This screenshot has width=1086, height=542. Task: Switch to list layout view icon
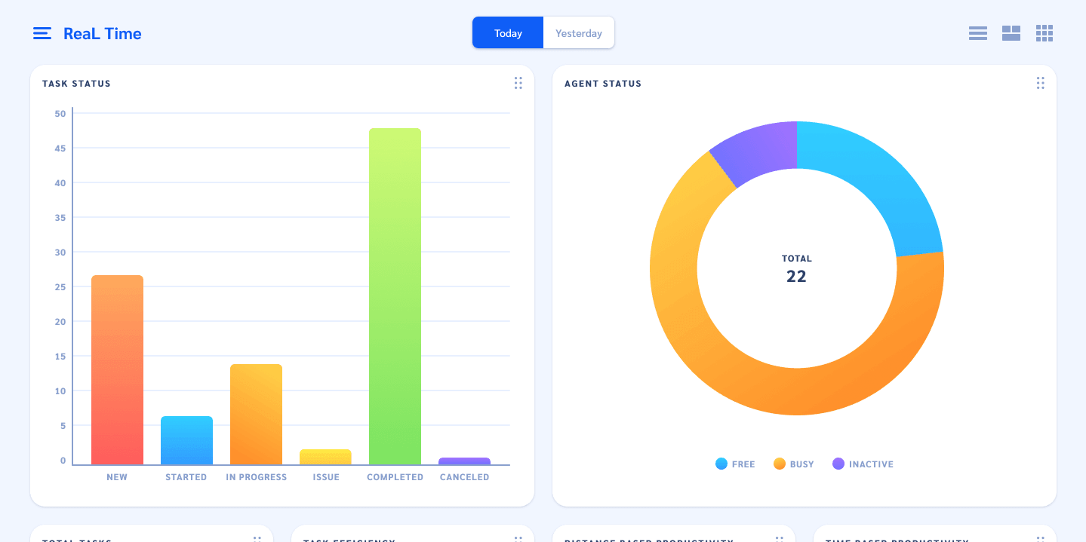(x=977, y=33)
